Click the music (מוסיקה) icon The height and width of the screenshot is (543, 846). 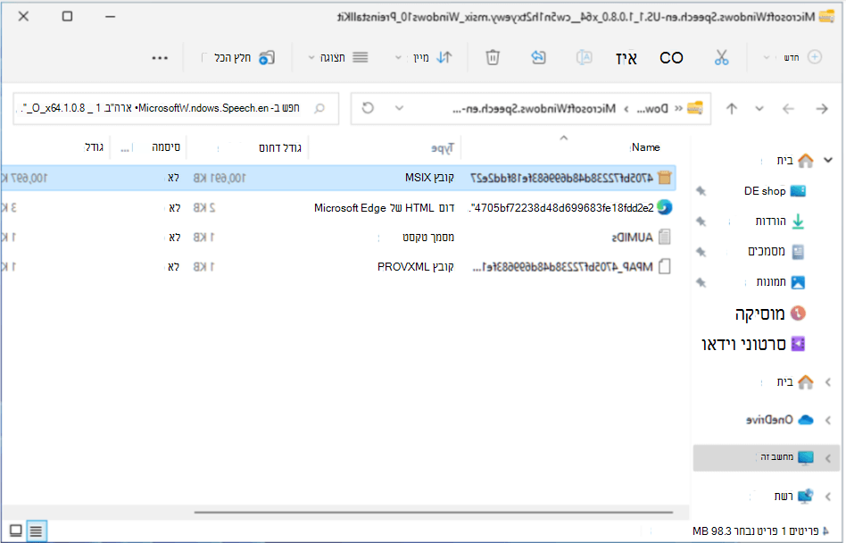[x=798, y=313]
